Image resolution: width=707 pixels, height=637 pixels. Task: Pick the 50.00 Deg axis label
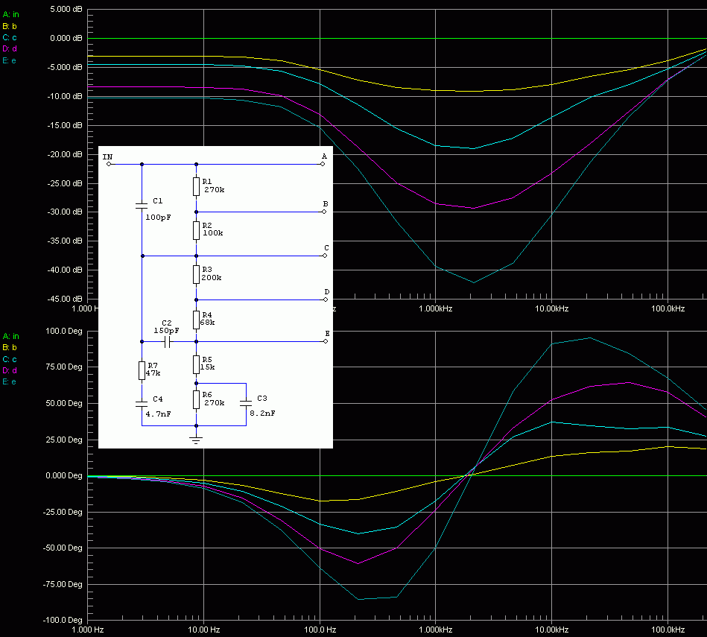point(63,403)
